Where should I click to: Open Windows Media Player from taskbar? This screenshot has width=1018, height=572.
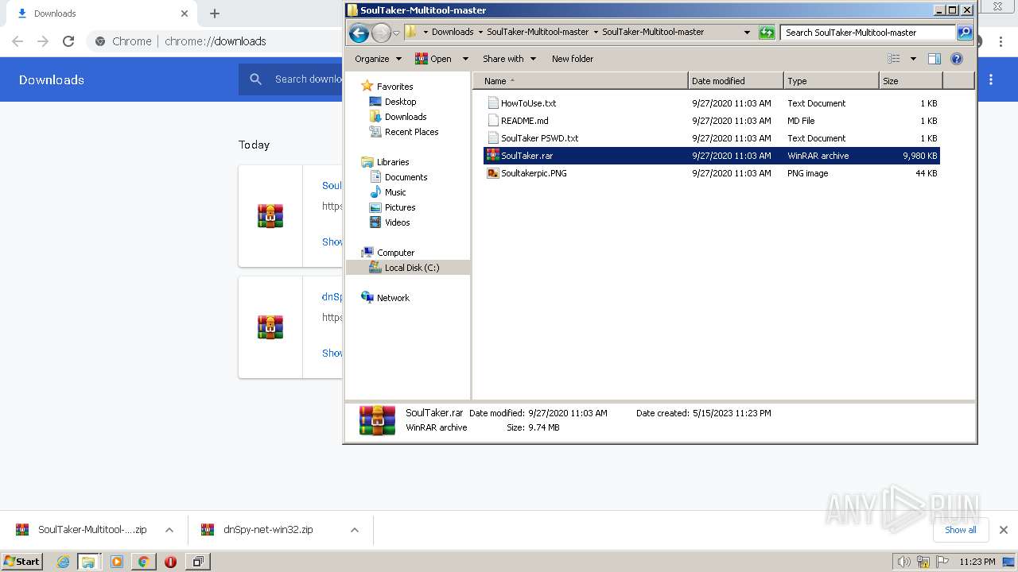pyautogui.click(x=117, y=562)
